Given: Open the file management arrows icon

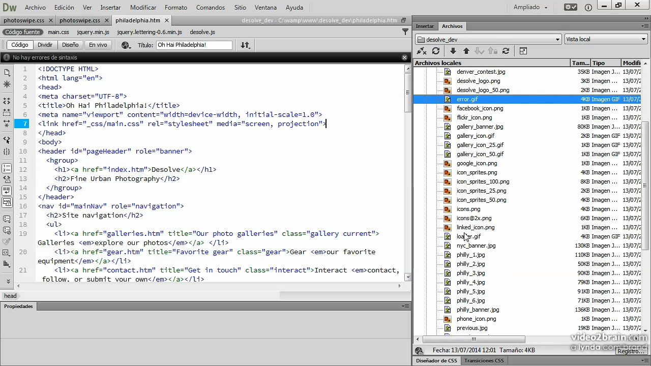Looking at the screenshot, I should (245, 45).
